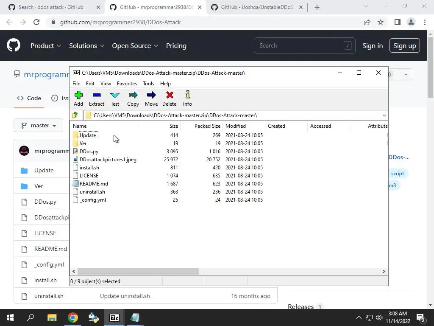
Task: Click the Move toolbar icon
Action: tap(151, 98)
